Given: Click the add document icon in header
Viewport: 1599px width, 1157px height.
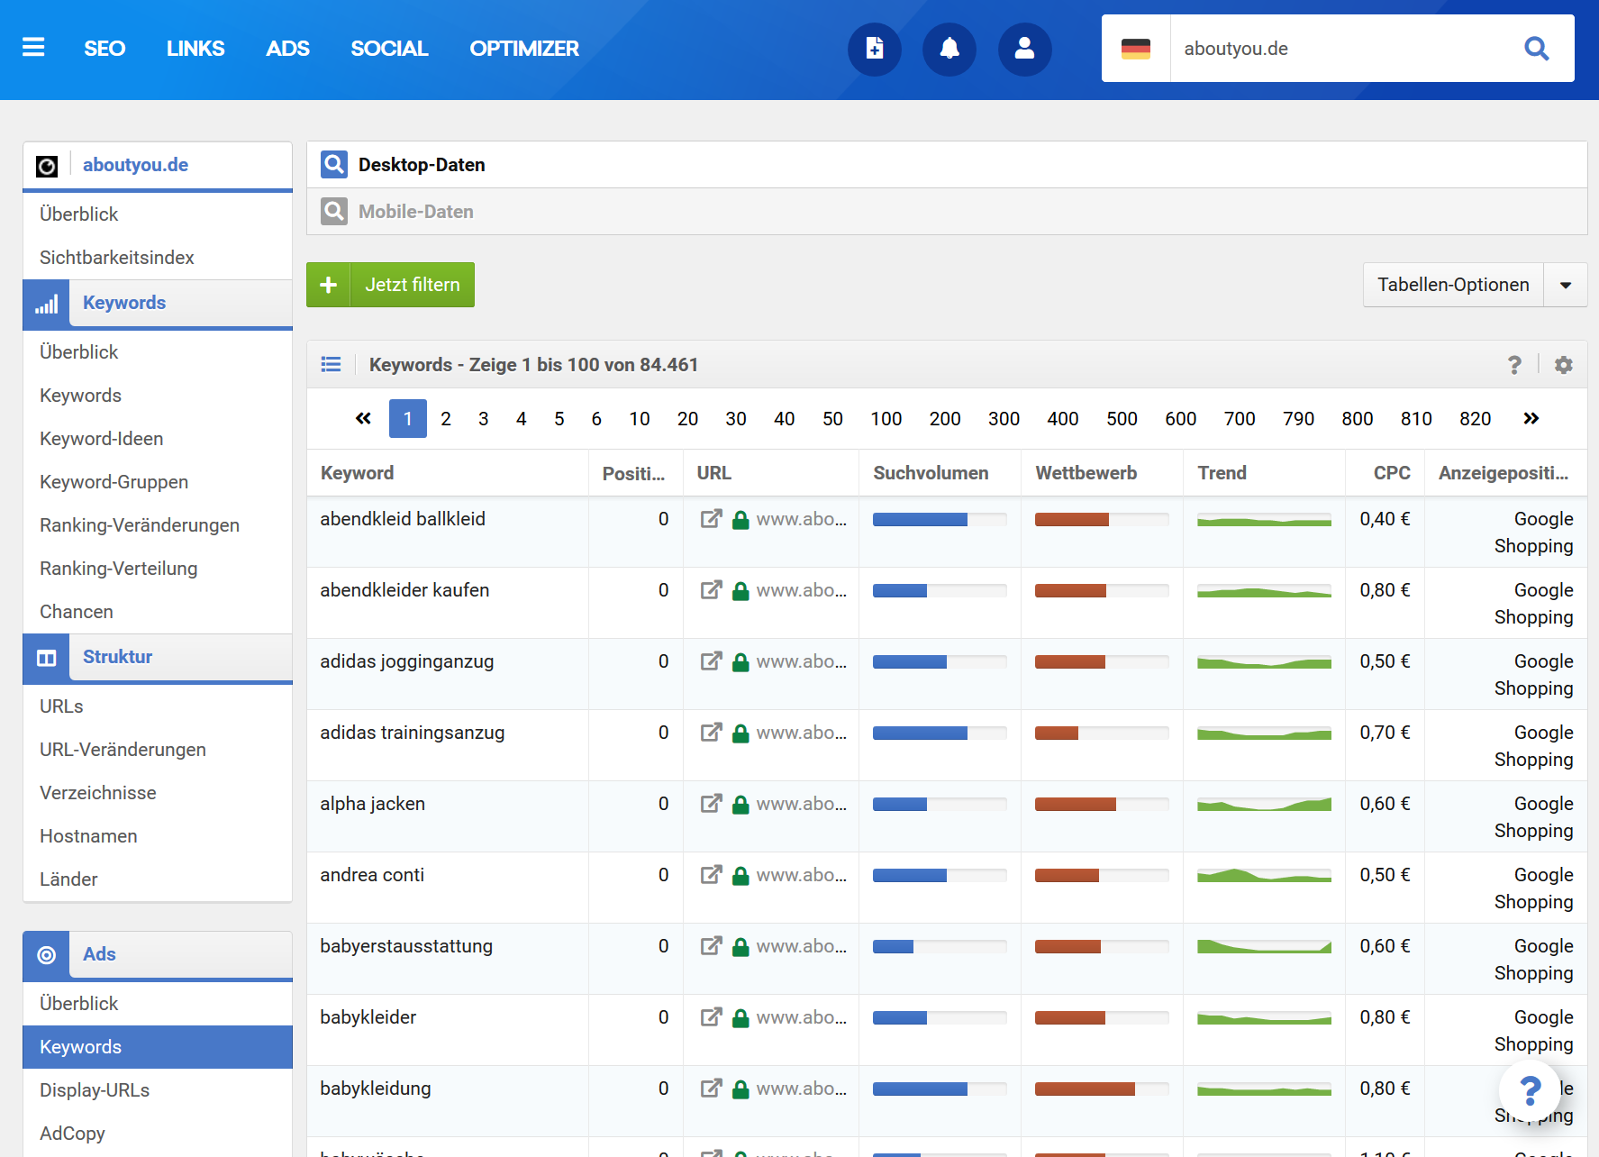Looking at the screenshot, I should click(874, 49).
